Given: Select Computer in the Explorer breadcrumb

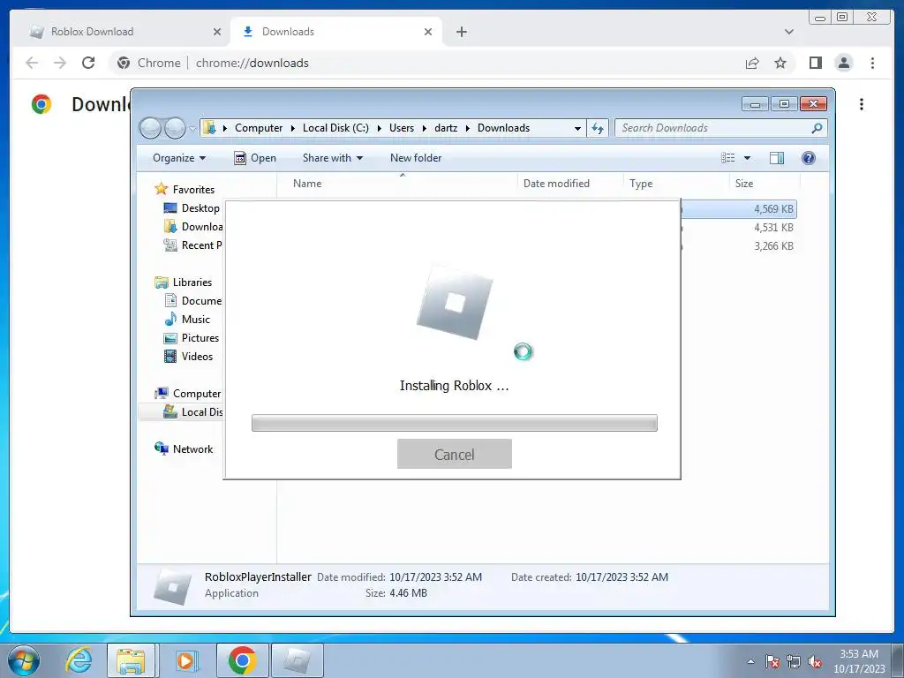Looking at the screenshot, I should pyautogui.click(x=259, y=128).
